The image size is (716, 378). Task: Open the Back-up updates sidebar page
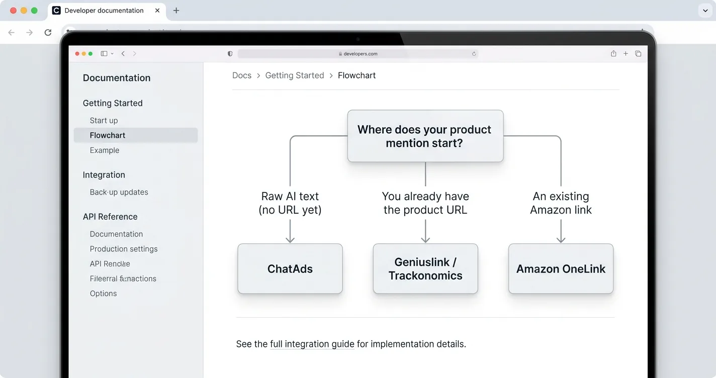(x=119, y=192)
